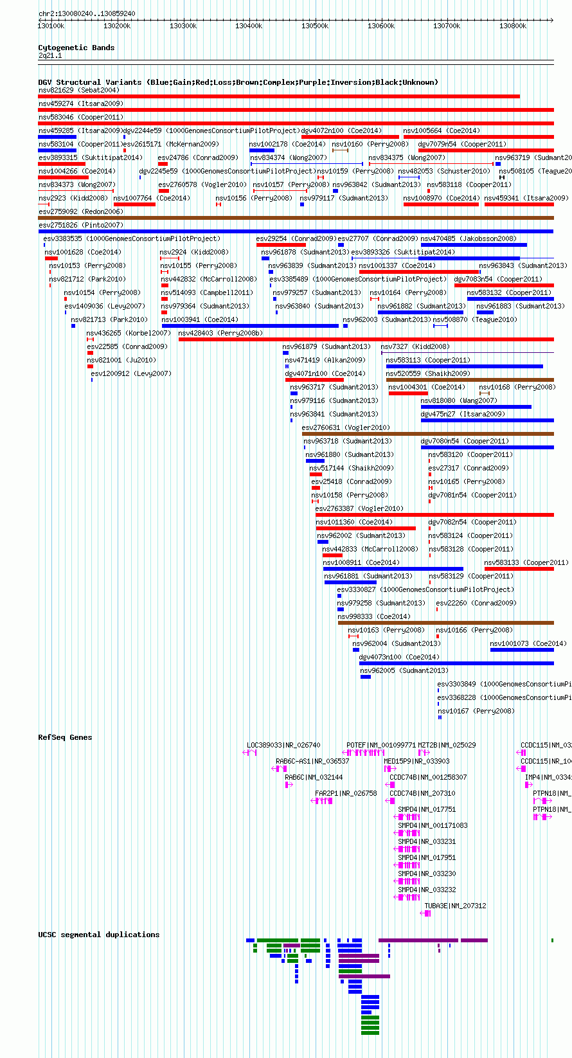Click SMPD4|NM_017751 gene label

tap(427, 809)
